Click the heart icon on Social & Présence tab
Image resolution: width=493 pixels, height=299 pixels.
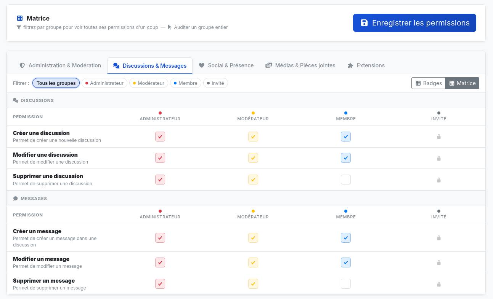[202, 65]
